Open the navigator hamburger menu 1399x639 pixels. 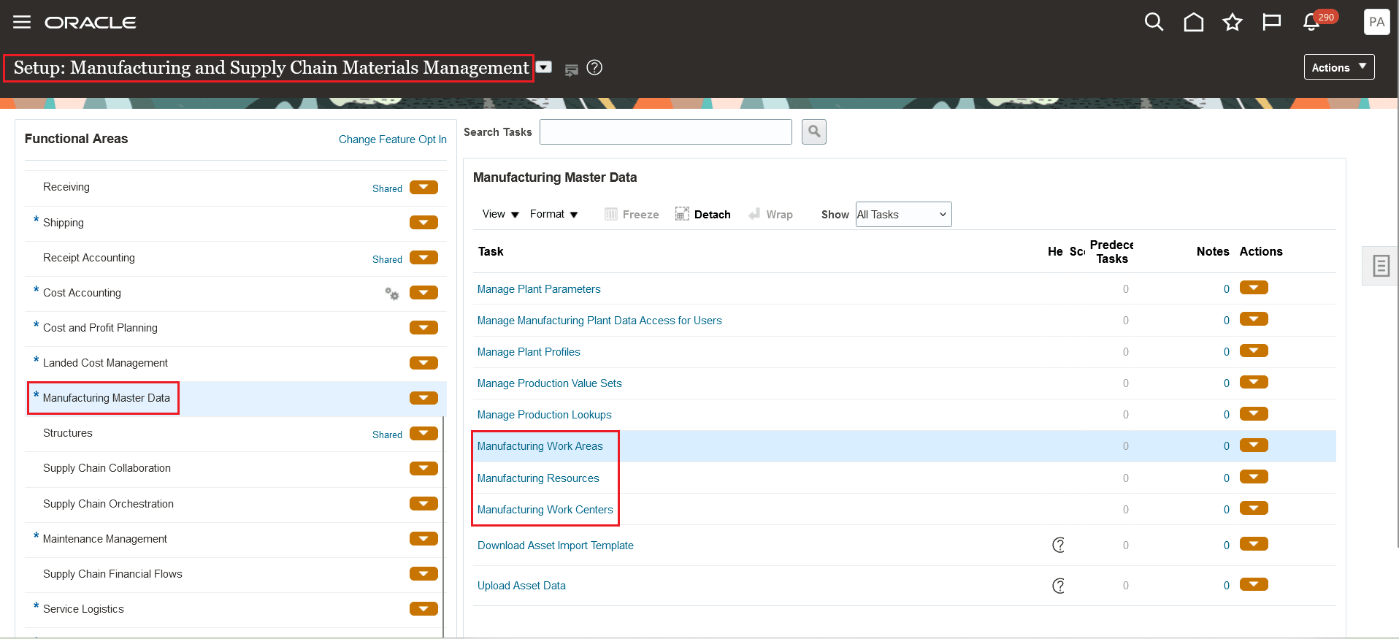coord(22,22)
